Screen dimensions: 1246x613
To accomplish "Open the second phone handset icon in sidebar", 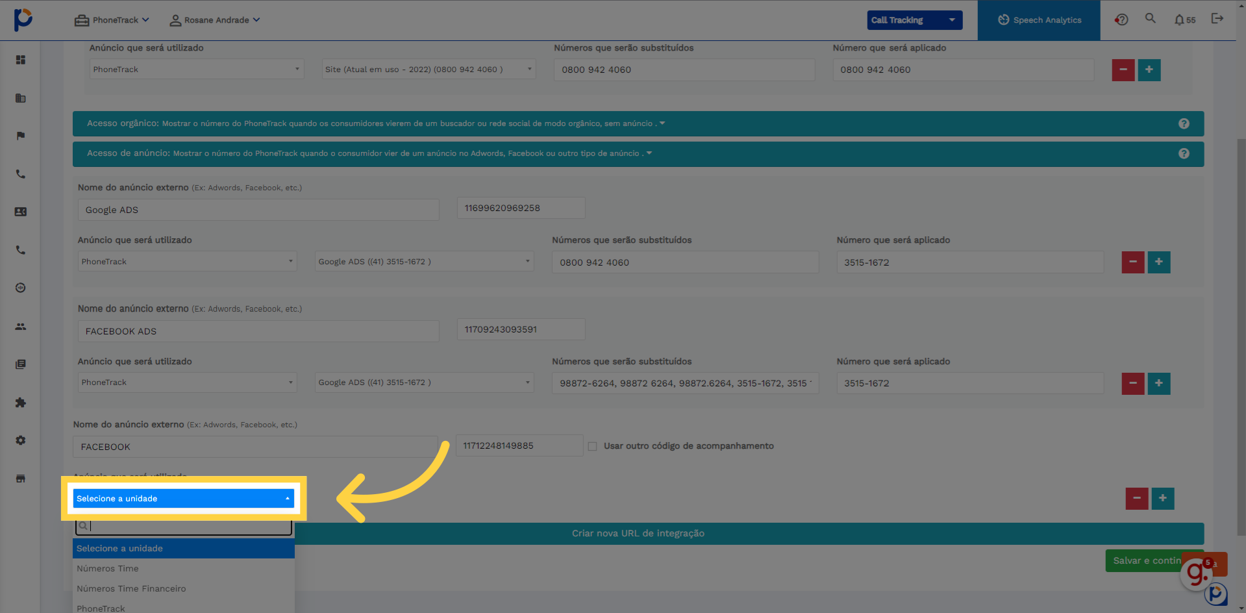I will [x=21, y=250].
